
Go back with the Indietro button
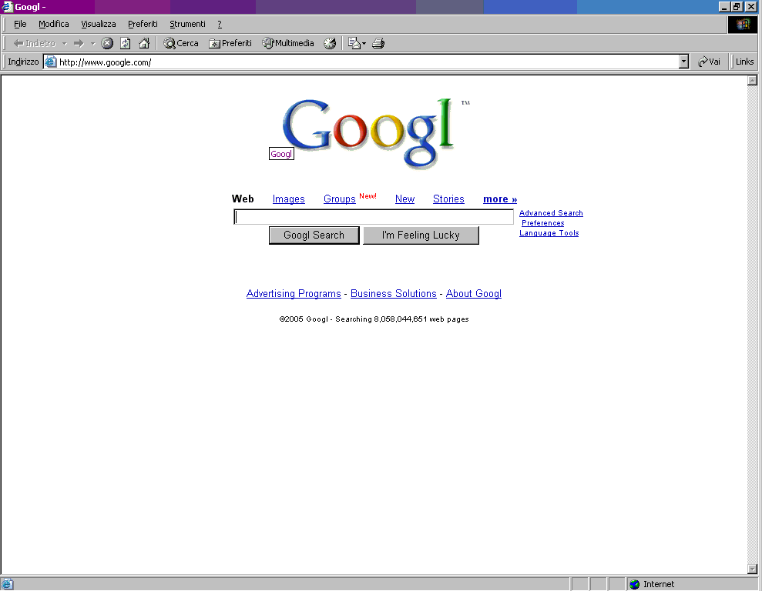coord(34,43)
